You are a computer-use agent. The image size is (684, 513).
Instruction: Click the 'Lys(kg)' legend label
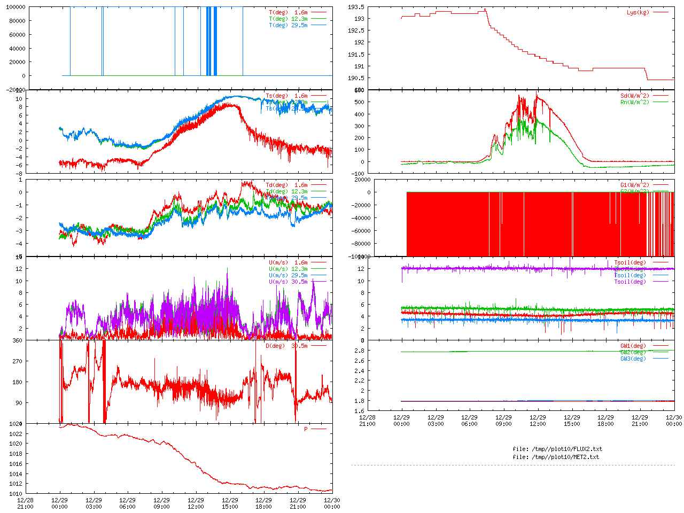(x=638, y=12)
